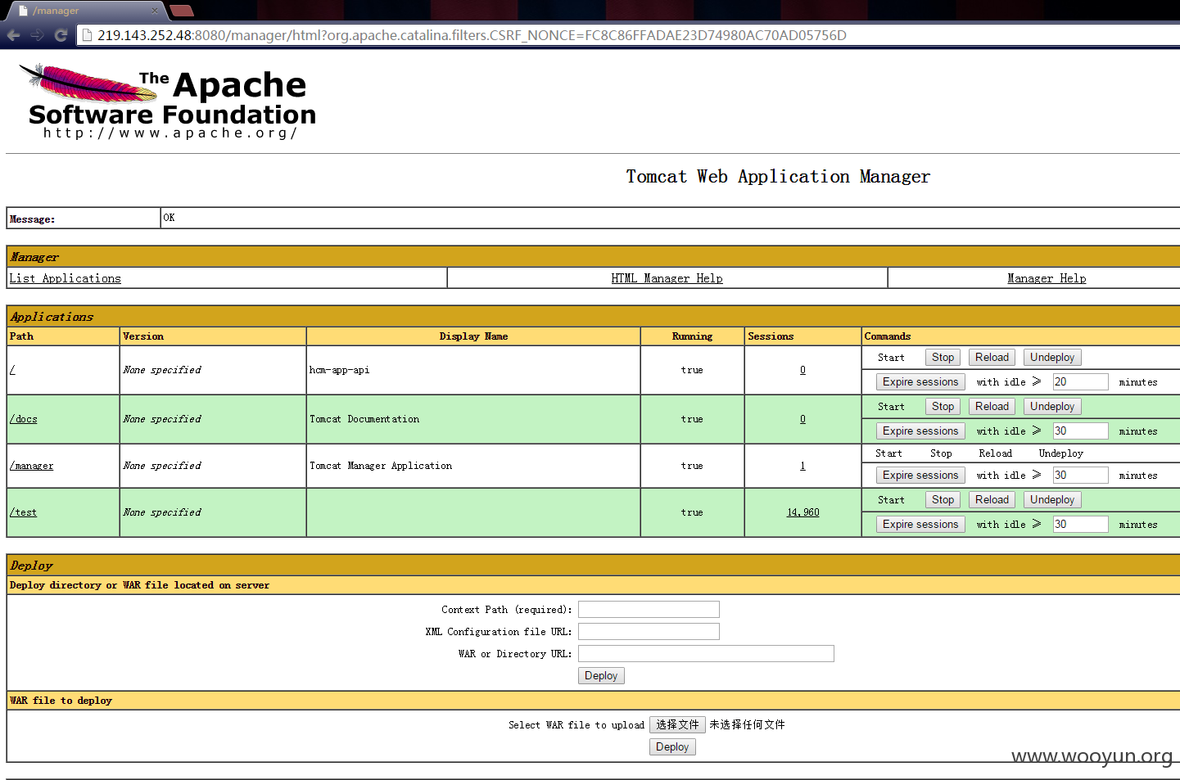The height and width of the screenshot is (780, 1180).
Task: Click the hcm-app-api display name cell
Action: point(473,370)
